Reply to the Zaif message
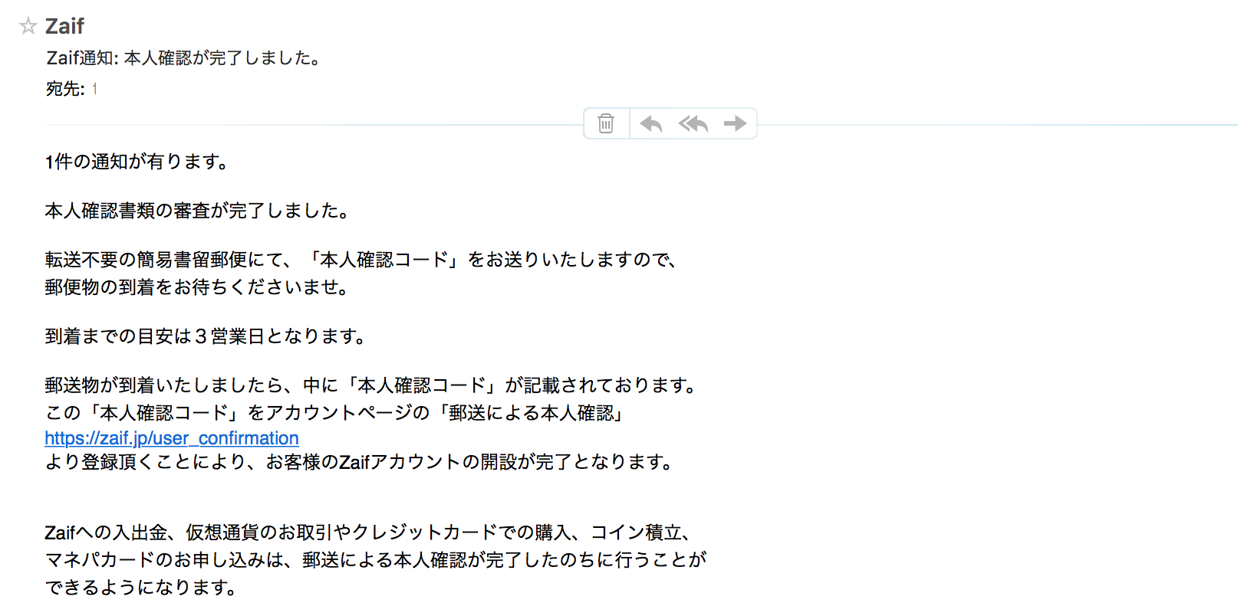This screenshot has width=1238, height=616. click(x=651, y=123)
